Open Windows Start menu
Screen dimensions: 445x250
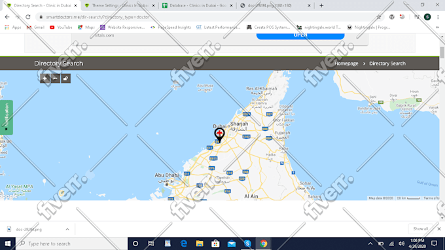tap(8, 243)
